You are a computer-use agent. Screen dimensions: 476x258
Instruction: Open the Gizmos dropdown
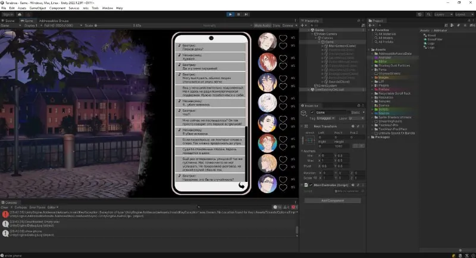[x=290, y=26]
